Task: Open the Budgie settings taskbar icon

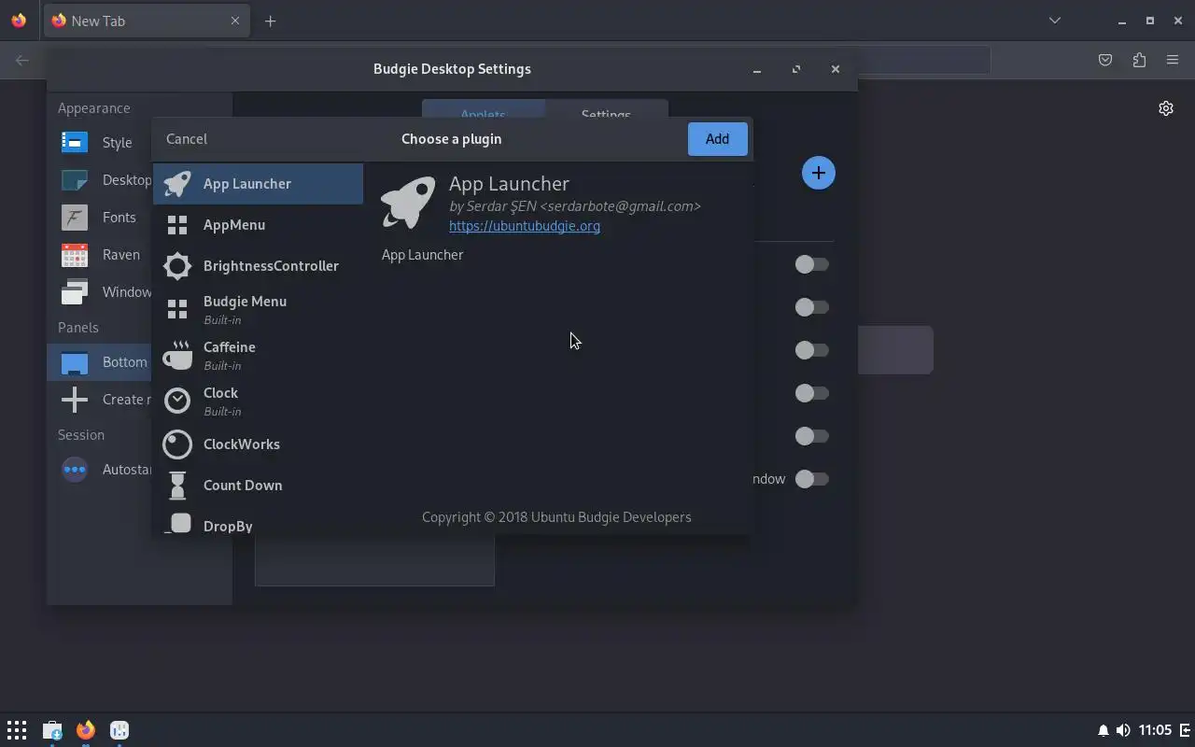Action: (119, 730)
